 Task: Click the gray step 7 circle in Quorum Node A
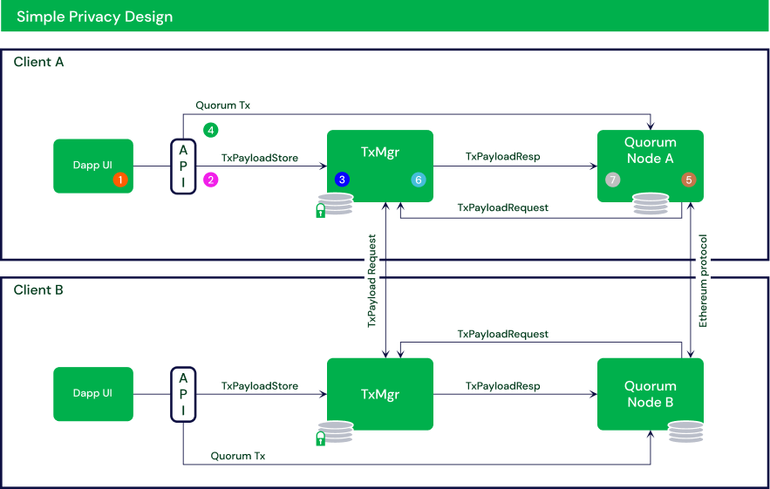(613, 180)
